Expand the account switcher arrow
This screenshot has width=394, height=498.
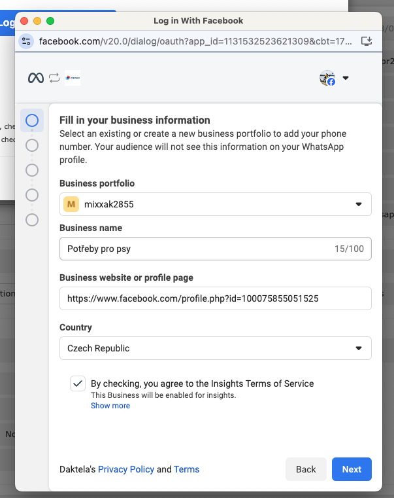[346, 79]
